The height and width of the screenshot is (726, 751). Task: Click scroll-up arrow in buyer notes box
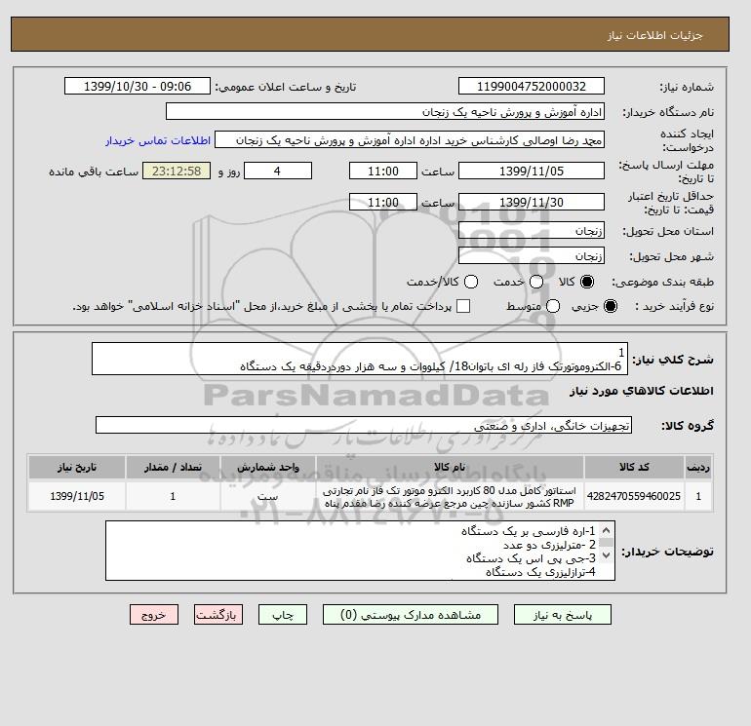606,530
